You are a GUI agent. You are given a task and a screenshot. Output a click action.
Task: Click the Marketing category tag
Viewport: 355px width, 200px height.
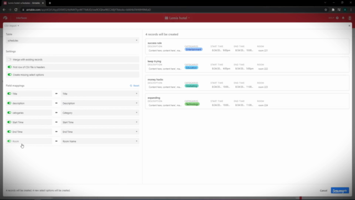pyautogui.click(x=191, y=86)
